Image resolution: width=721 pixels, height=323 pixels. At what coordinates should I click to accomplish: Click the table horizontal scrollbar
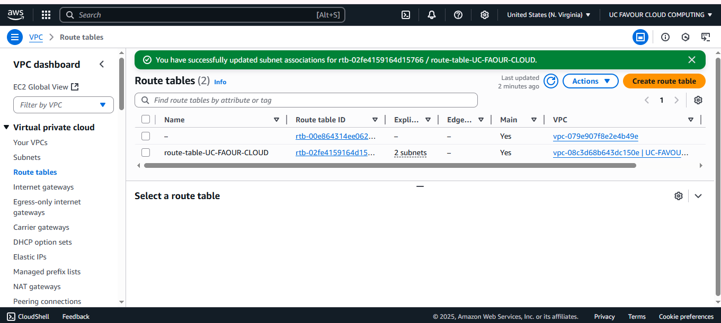(x=390, y=165)
